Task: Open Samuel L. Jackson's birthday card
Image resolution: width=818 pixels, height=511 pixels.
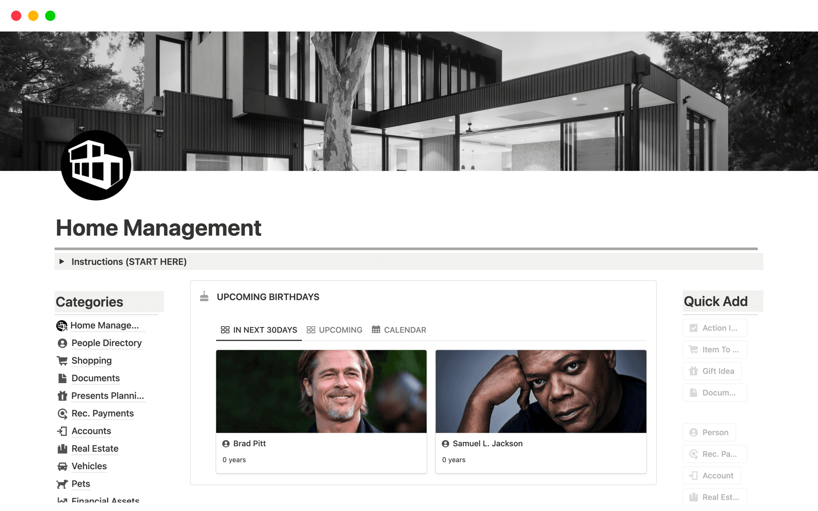Action: pos(540,411)
